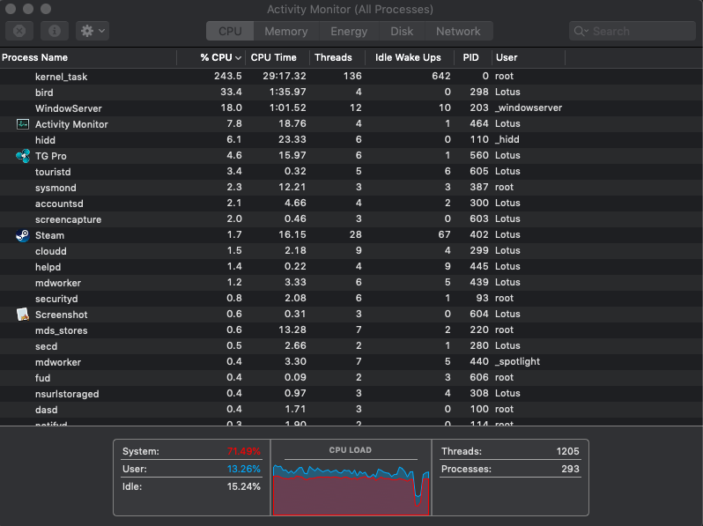Toggle sort order on % CPU column
The width and height of the screenshot is (703, 526).
tap(220, 57)
